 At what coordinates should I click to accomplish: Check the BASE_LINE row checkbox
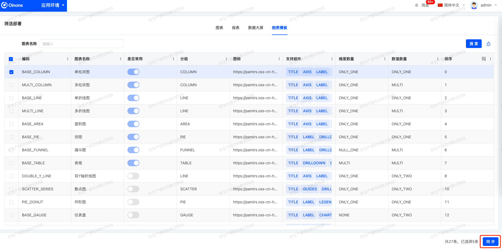tap(11, 98)
